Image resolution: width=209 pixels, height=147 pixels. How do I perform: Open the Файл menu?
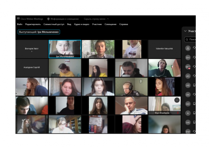20,24
